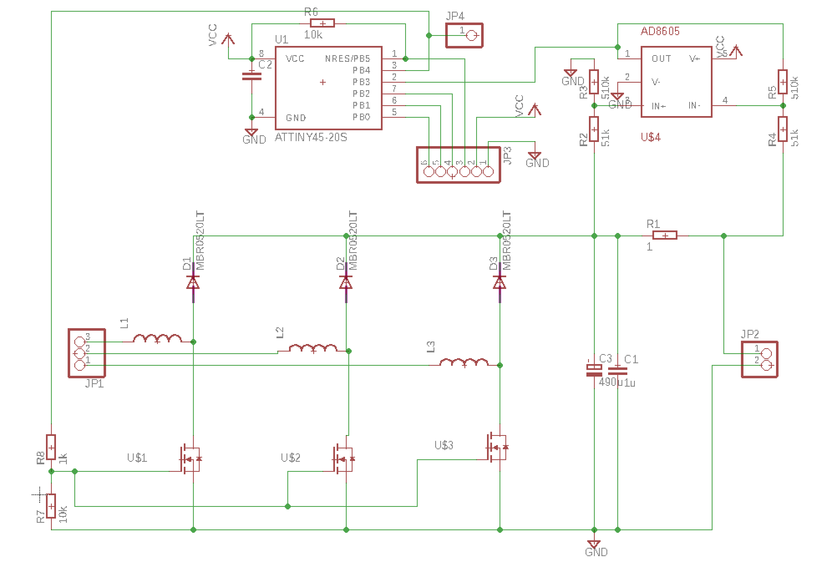837x567 pixels.
Task: Select MOSFET U$2 symbol
Action: [x=344, y=459]
